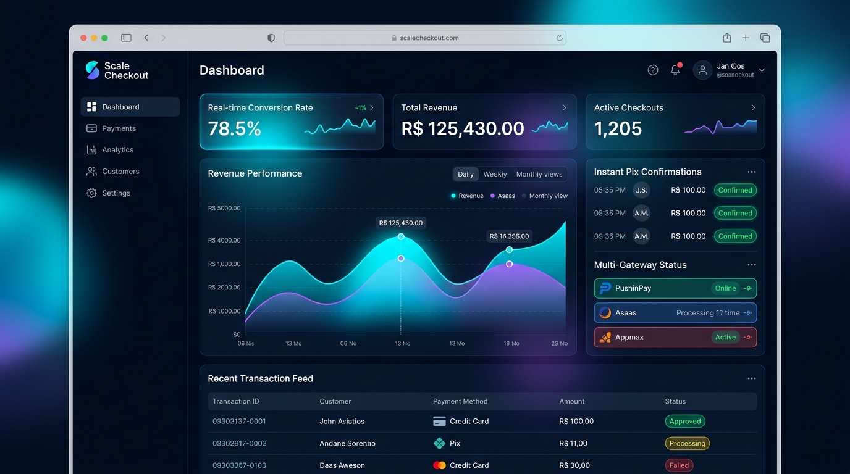Viewport: 850px width, 474px height.
Task: Expand the Real-time Conversion Rate card chevron
Action: [372, 107]
